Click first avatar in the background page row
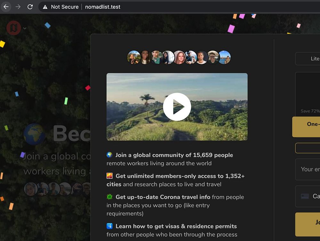Viewport: 320px width, 241px height. 31,189
